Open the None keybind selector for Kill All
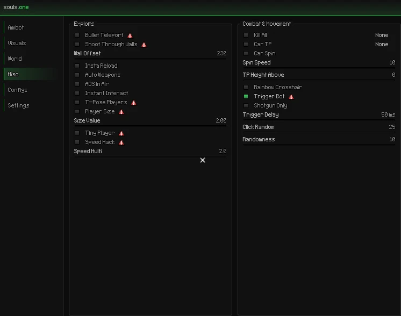 click(x=382, y=35)
